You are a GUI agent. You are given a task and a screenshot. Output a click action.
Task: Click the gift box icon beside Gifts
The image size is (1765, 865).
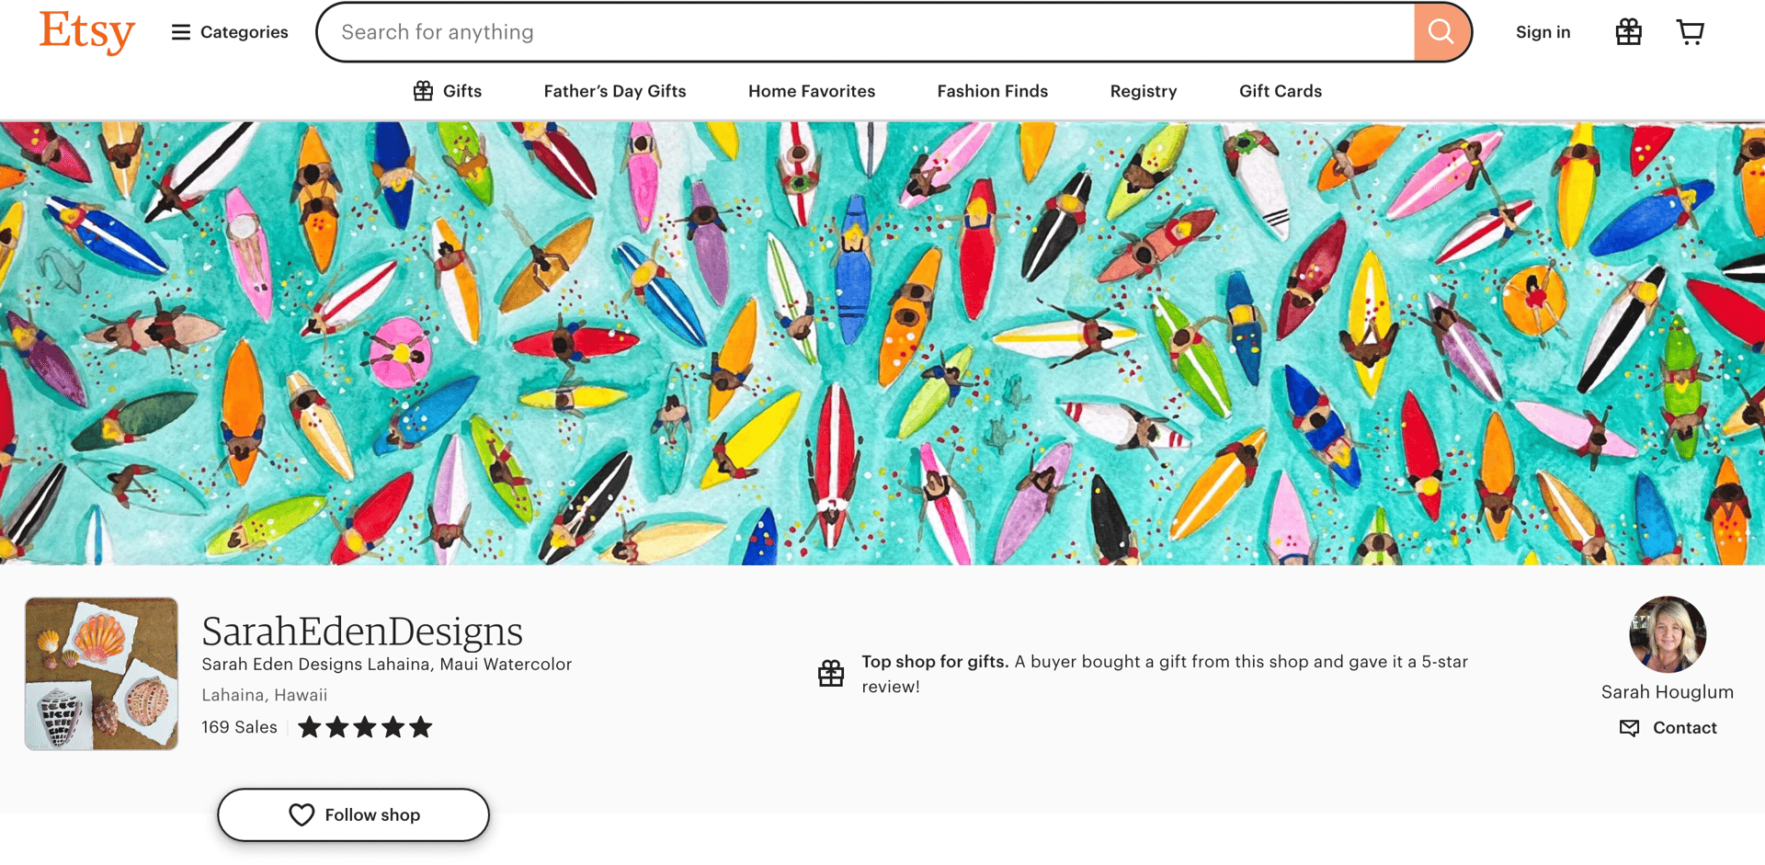[x=423, y=91]
